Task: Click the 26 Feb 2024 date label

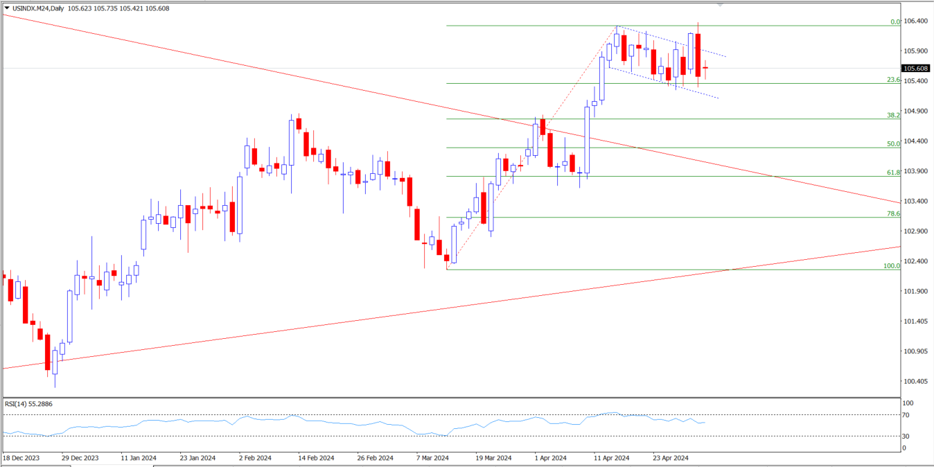Action: tap(376, 458)
